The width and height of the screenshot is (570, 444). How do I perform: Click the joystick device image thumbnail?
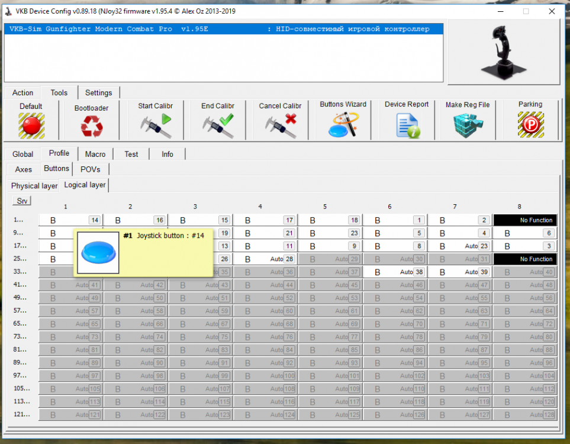pyautogui.click(x=503, y=52)
